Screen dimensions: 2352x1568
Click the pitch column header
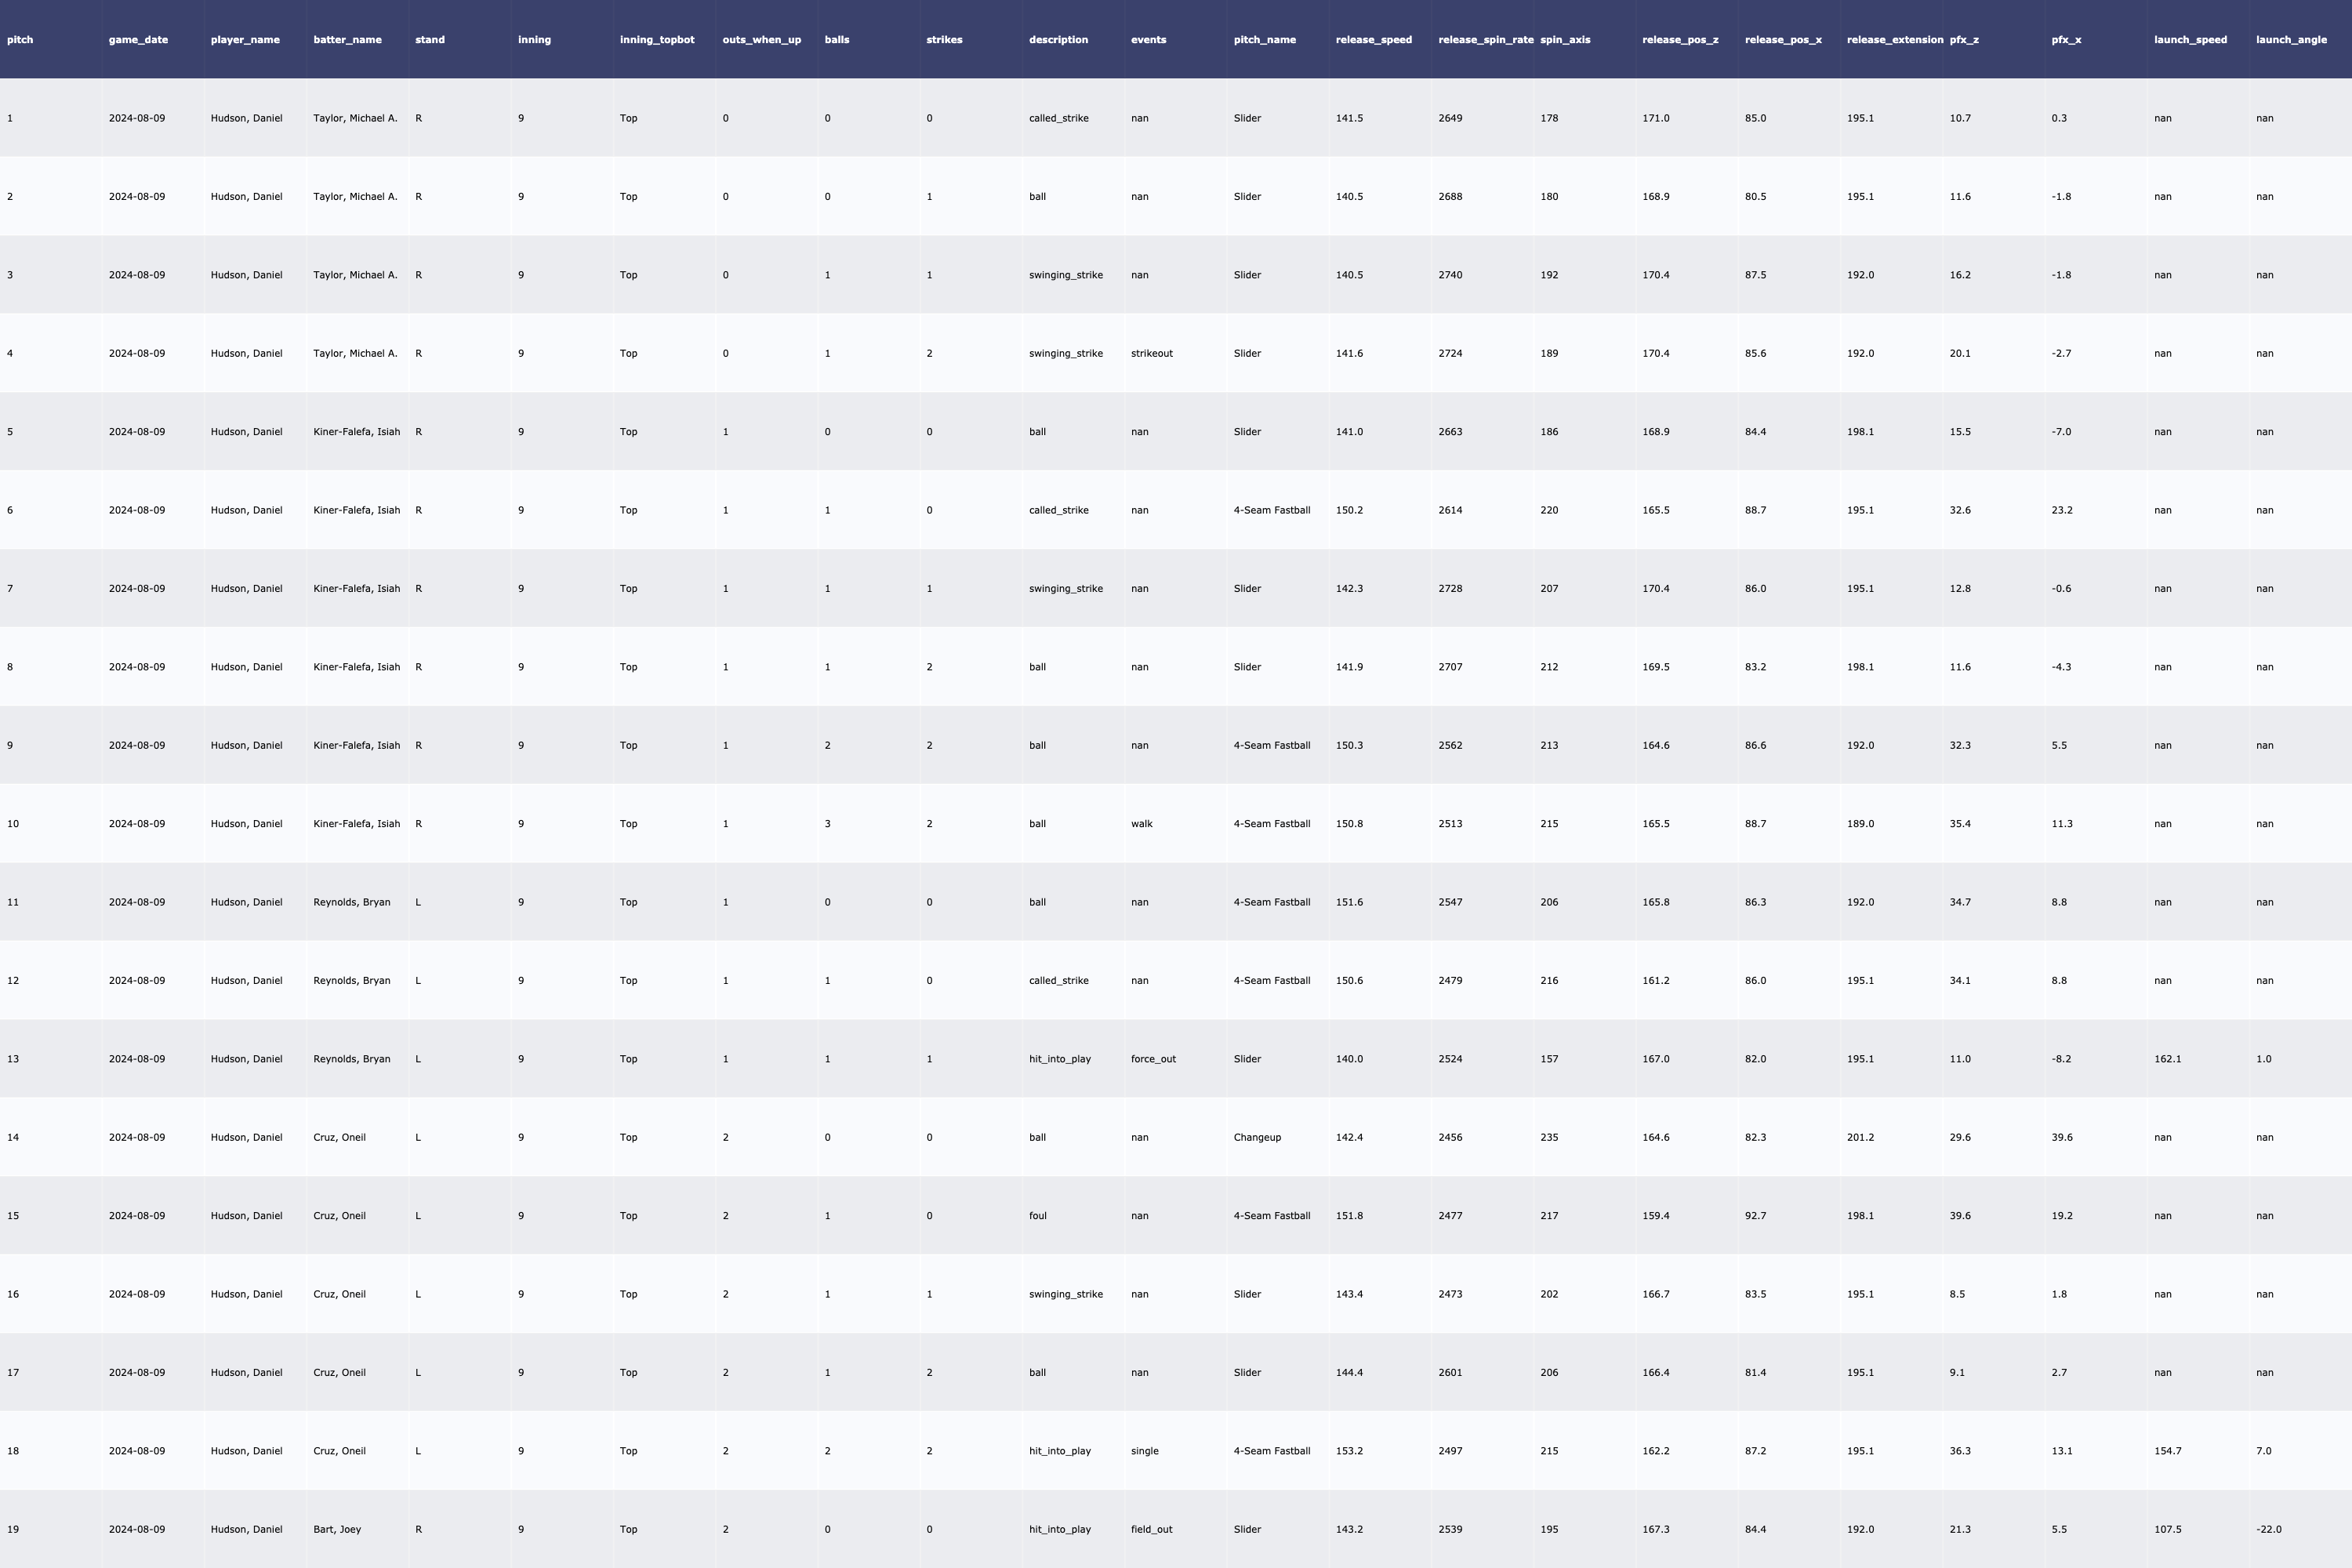coord(20,40)
